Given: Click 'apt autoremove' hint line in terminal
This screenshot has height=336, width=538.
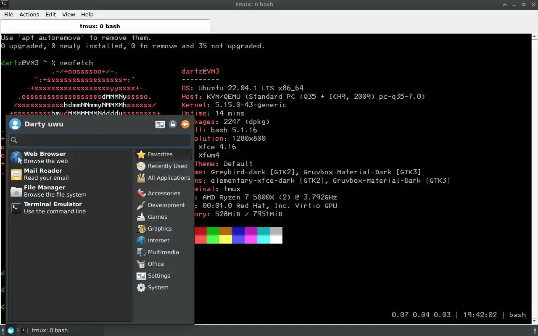Looking at the screenshot, I should (76, 38).
